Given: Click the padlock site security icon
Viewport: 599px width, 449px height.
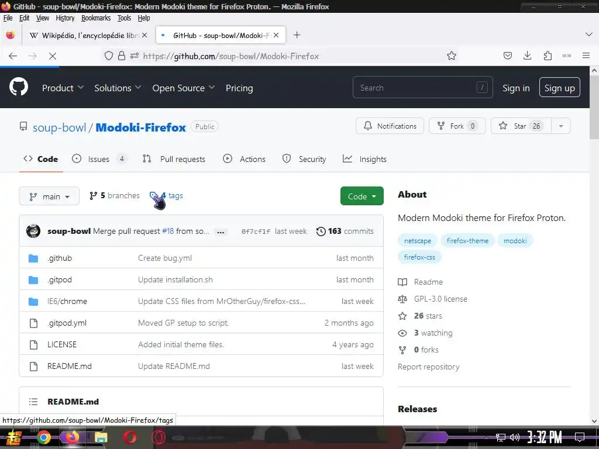Looking at the screenshot, I should tap(122, 56).
